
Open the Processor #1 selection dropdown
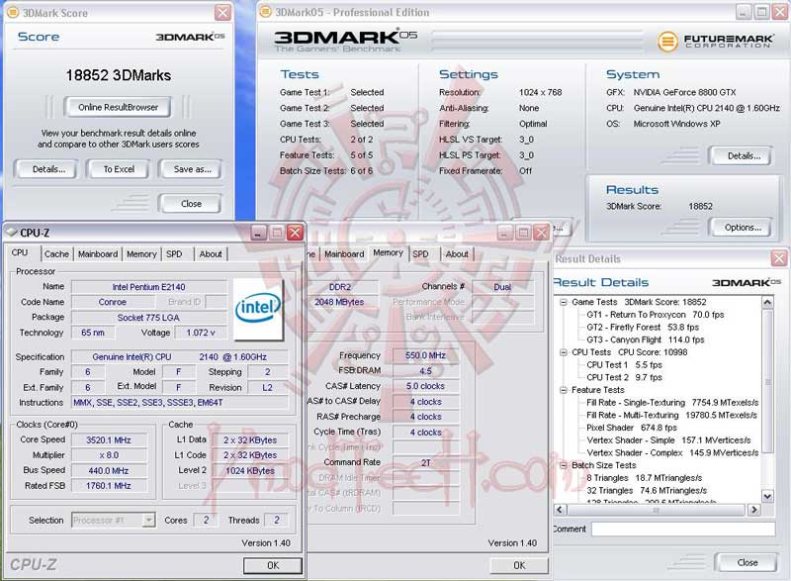(148, 520)
